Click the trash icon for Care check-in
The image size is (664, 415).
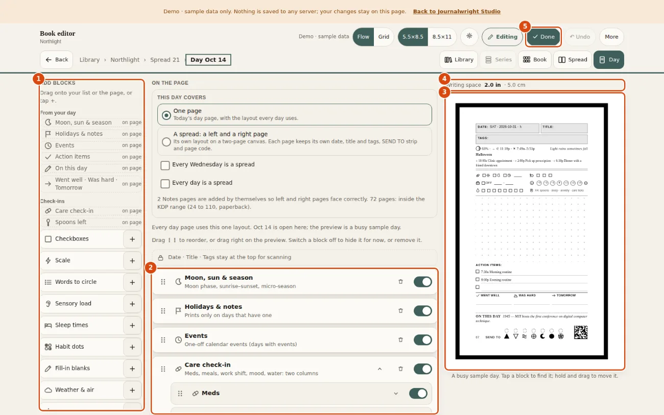400,369
